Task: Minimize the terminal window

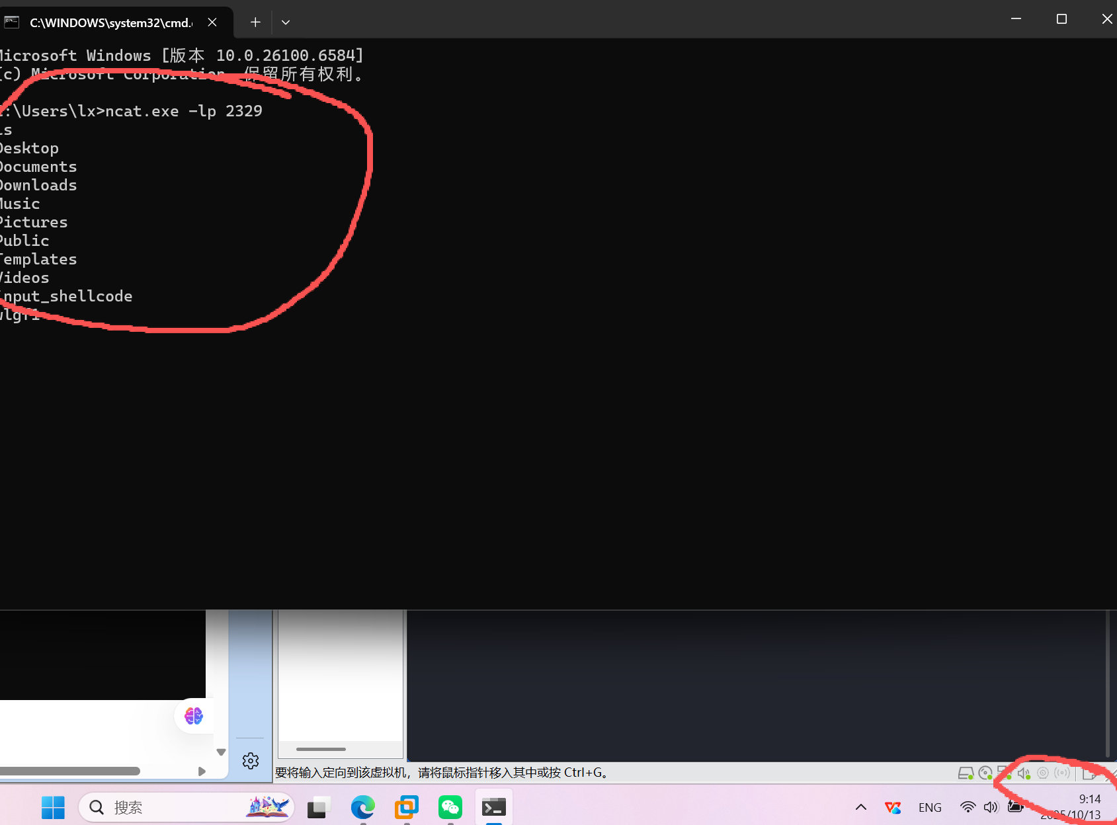Action: [1016, 19]
